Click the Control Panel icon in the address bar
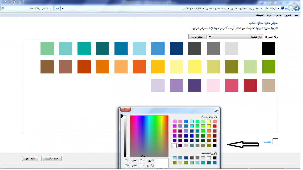This screenshot has width=303, height=170. click(x=282, y=8)
